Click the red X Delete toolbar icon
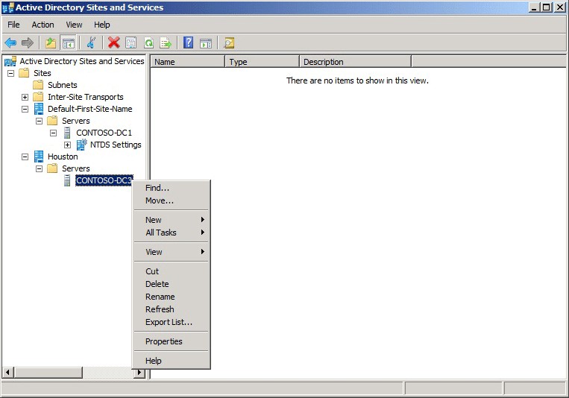569x398 pixels. point(113,43)
